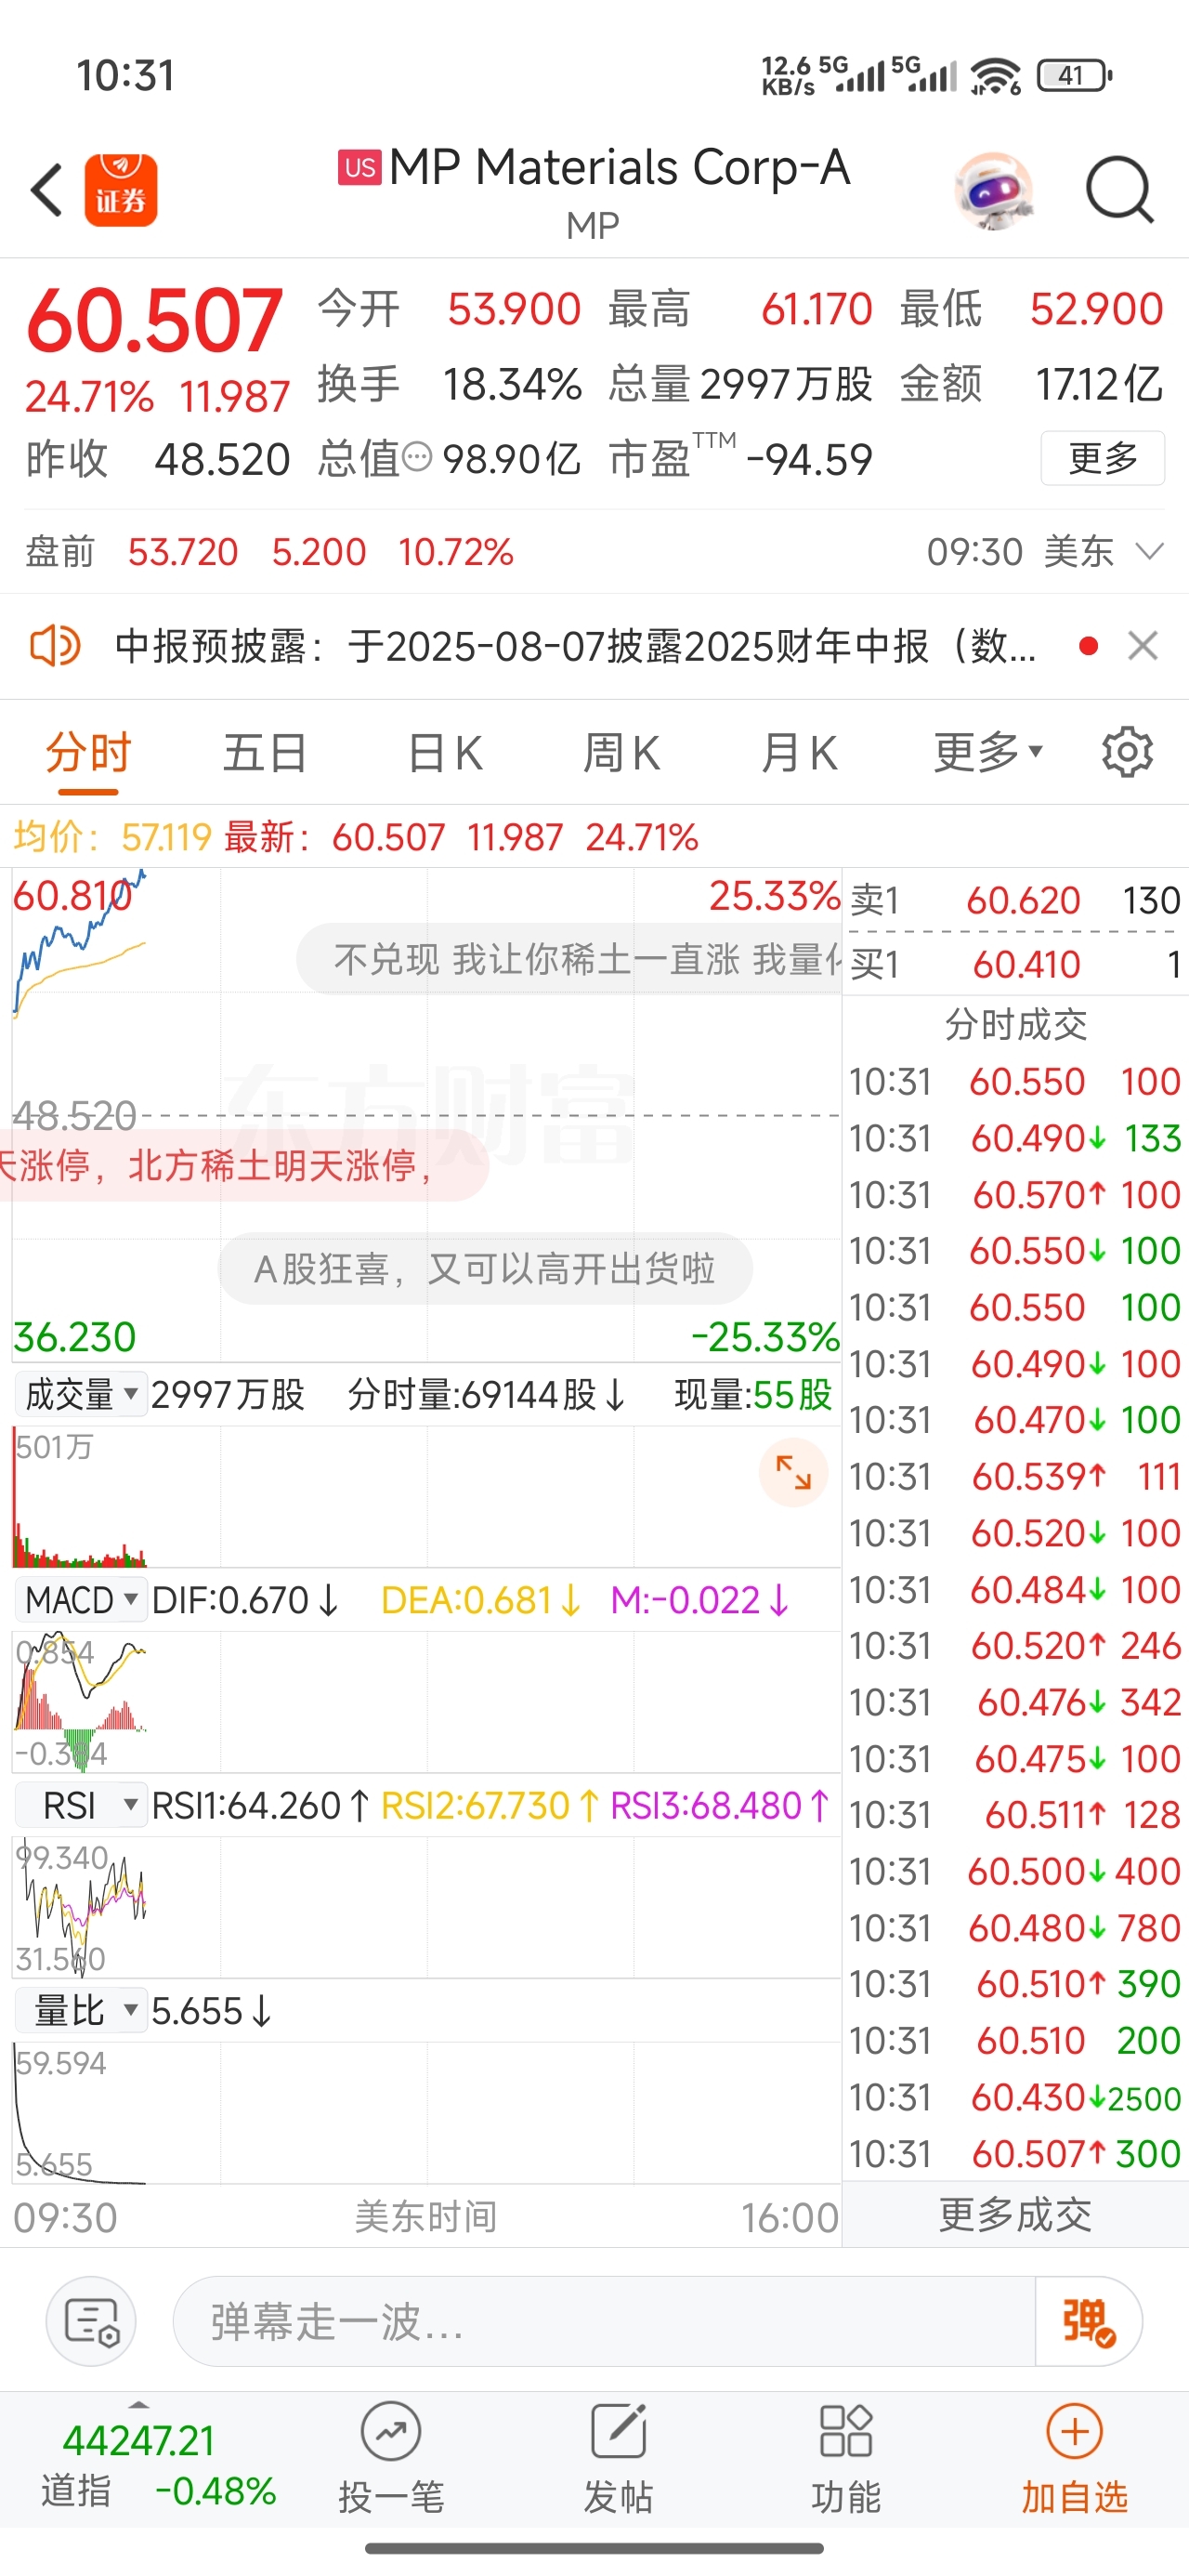Image resolution: width=1189 pixels, height=2576 pixels.
Task: Tap the MP Materials Corp-A title
Action: [619, 167]
